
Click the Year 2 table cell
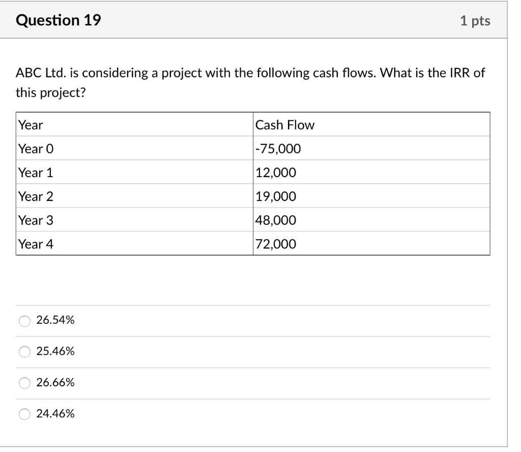point(36,196)
